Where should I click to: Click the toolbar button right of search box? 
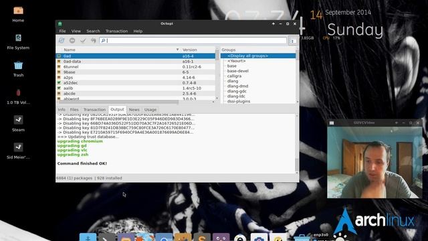293,41
